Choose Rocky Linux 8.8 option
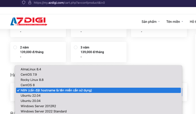Viewport: 196px width, 114px height. [x=98, y=80]
